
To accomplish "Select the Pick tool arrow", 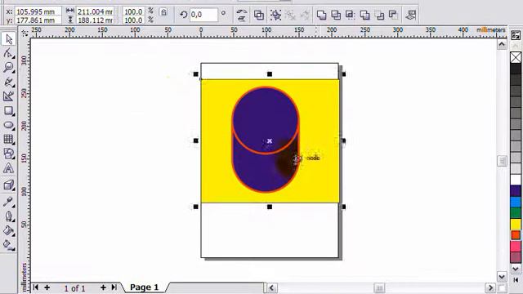I will tap(8, 39).
